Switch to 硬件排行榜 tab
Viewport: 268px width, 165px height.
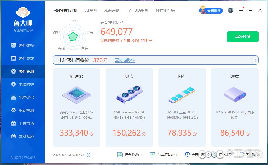[165, 11]
